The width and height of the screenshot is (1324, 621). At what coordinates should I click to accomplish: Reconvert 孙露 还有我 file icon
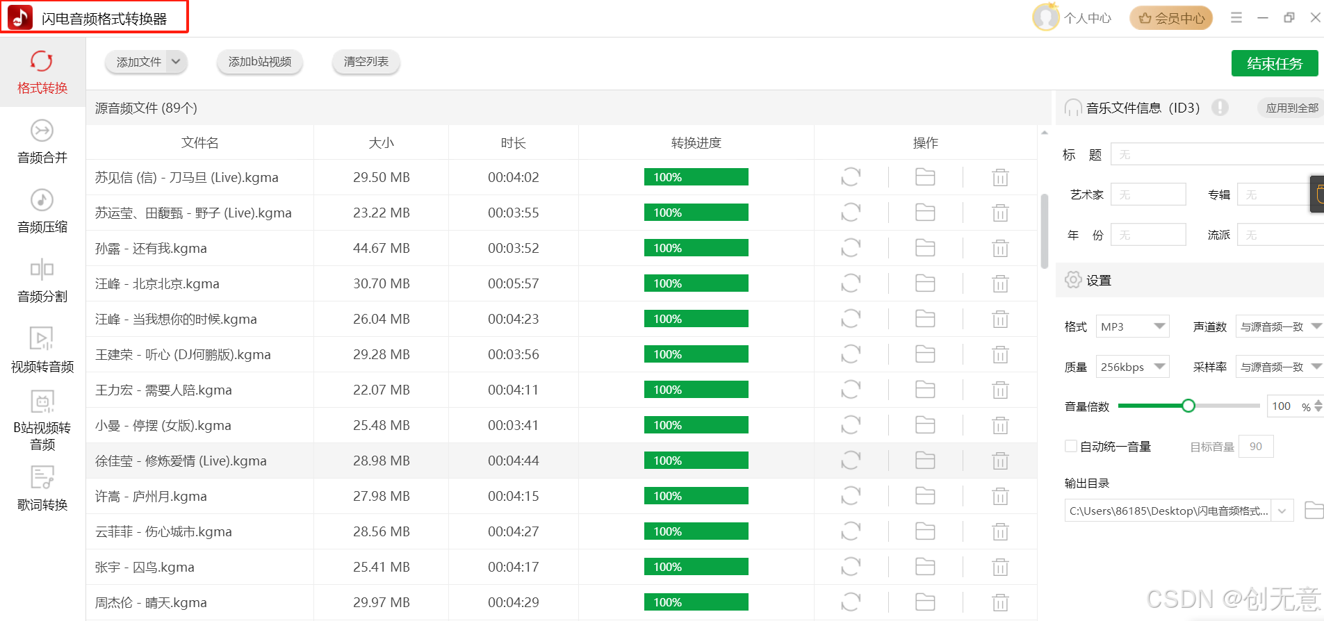click(851, 248)
